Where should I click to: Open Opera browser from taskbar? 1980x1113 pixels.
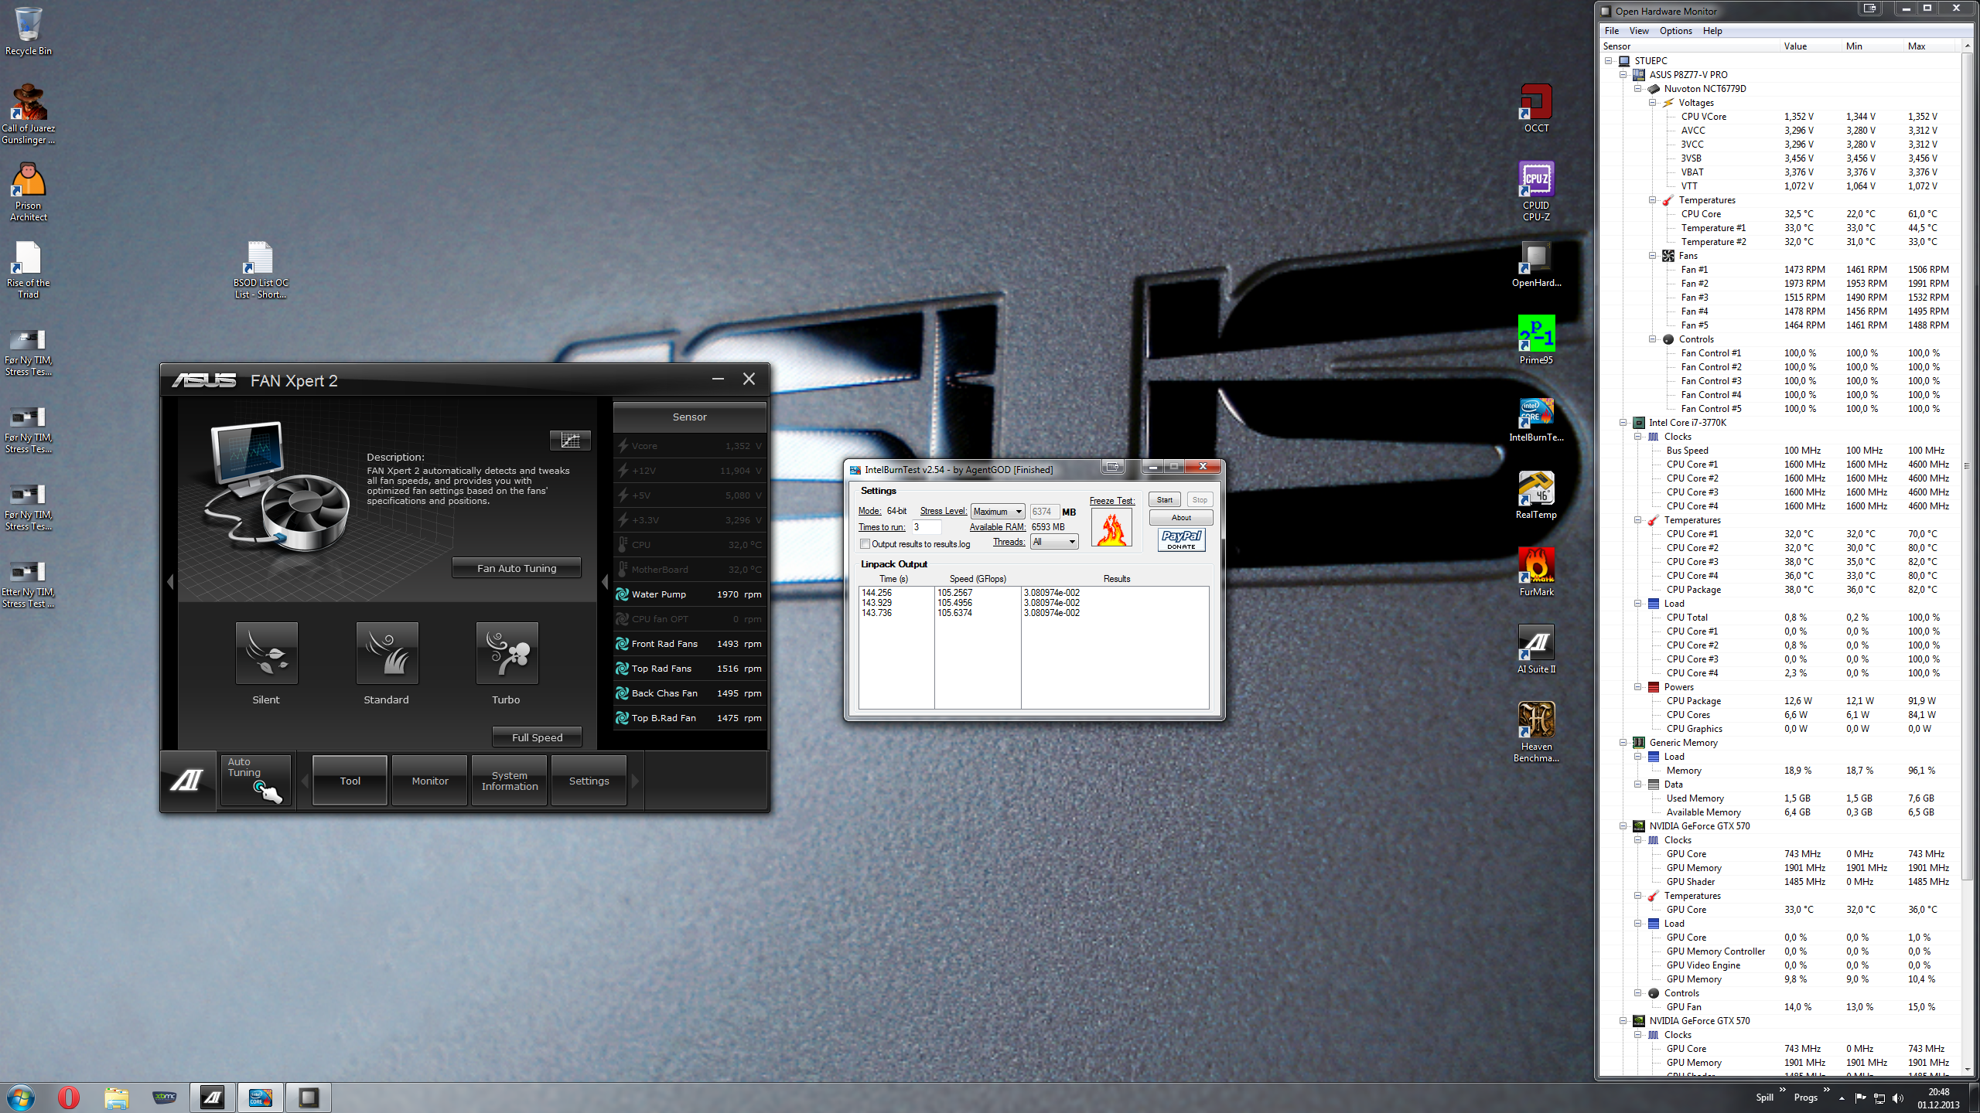point(68,1098)
